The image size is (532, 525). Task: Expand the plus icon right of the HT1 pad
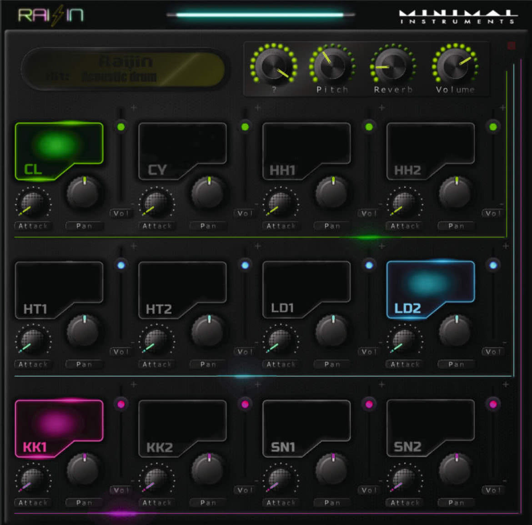point(134,246)
